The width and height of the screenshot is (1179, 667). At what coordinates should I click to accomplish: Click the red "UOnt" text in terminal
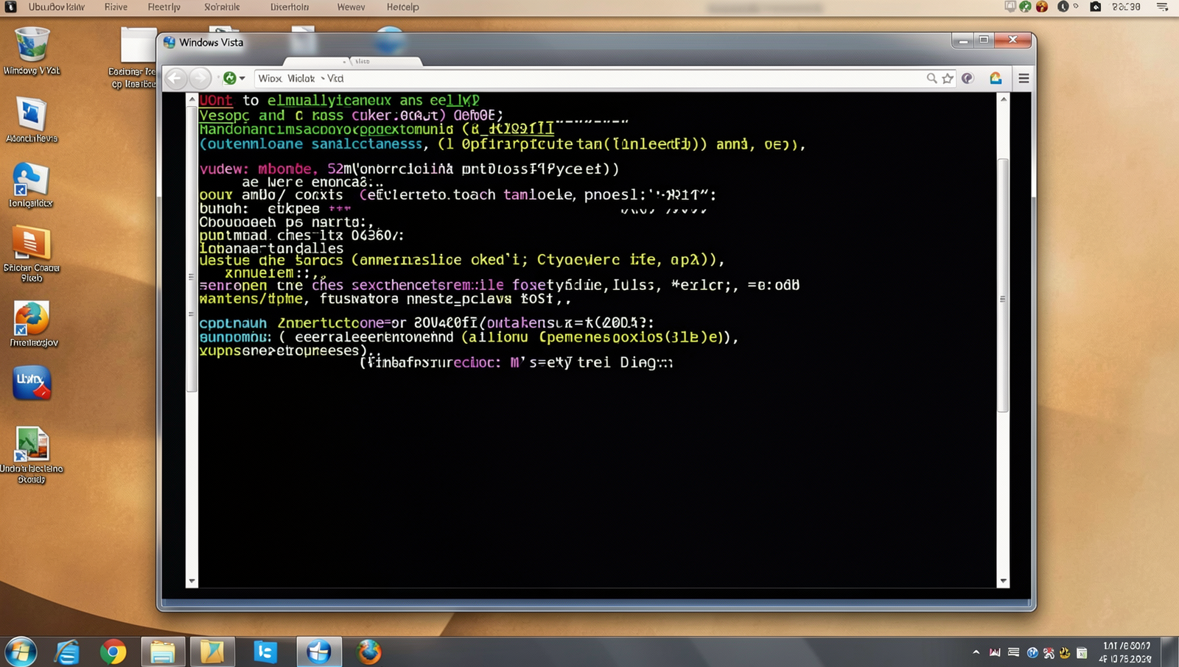[216, 100]
